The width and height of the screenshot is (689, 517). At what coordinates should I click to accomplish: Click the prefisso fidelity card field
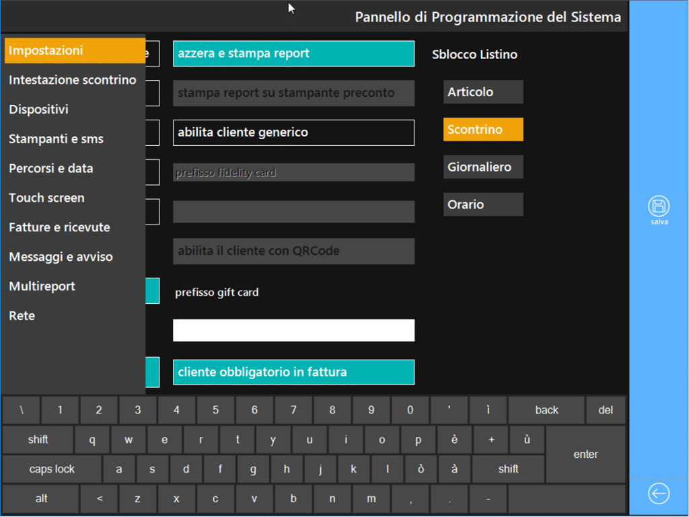(x=293, y=173)
